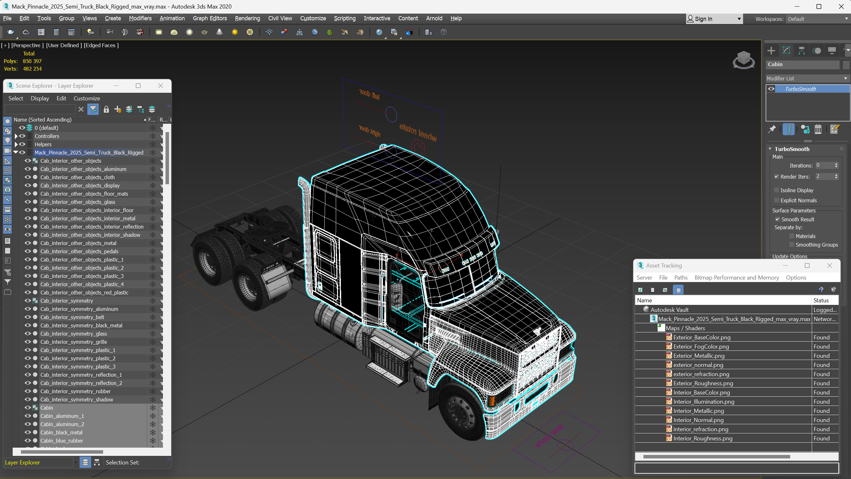Click the Pin Stack icon
The width and height of the screenshot is (851, 479).
[x=772, y=129]
